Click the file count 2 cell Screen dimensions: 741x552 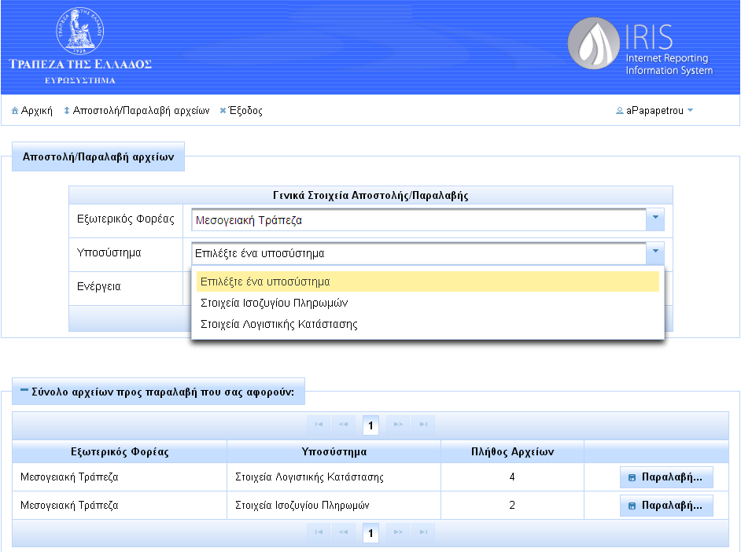tap(512, 506)
